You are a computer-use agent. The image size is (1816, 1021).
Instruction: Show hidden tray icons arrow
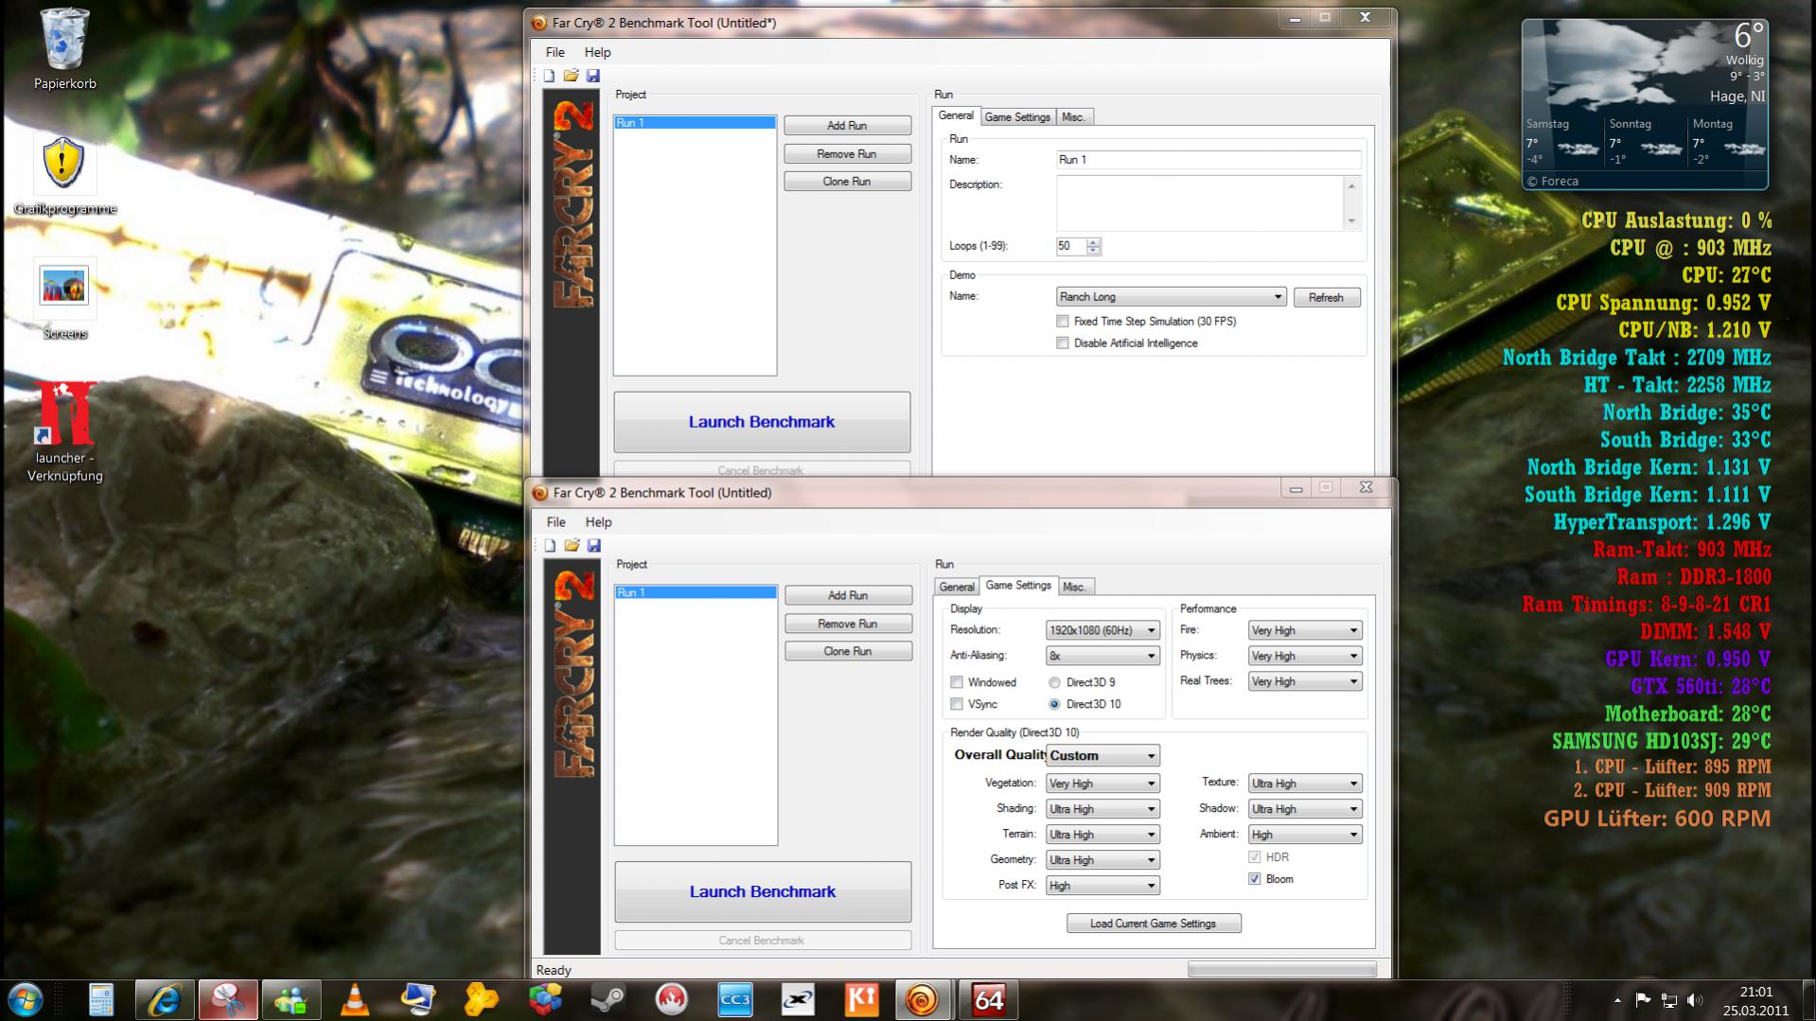(x=1617, y=1000)
